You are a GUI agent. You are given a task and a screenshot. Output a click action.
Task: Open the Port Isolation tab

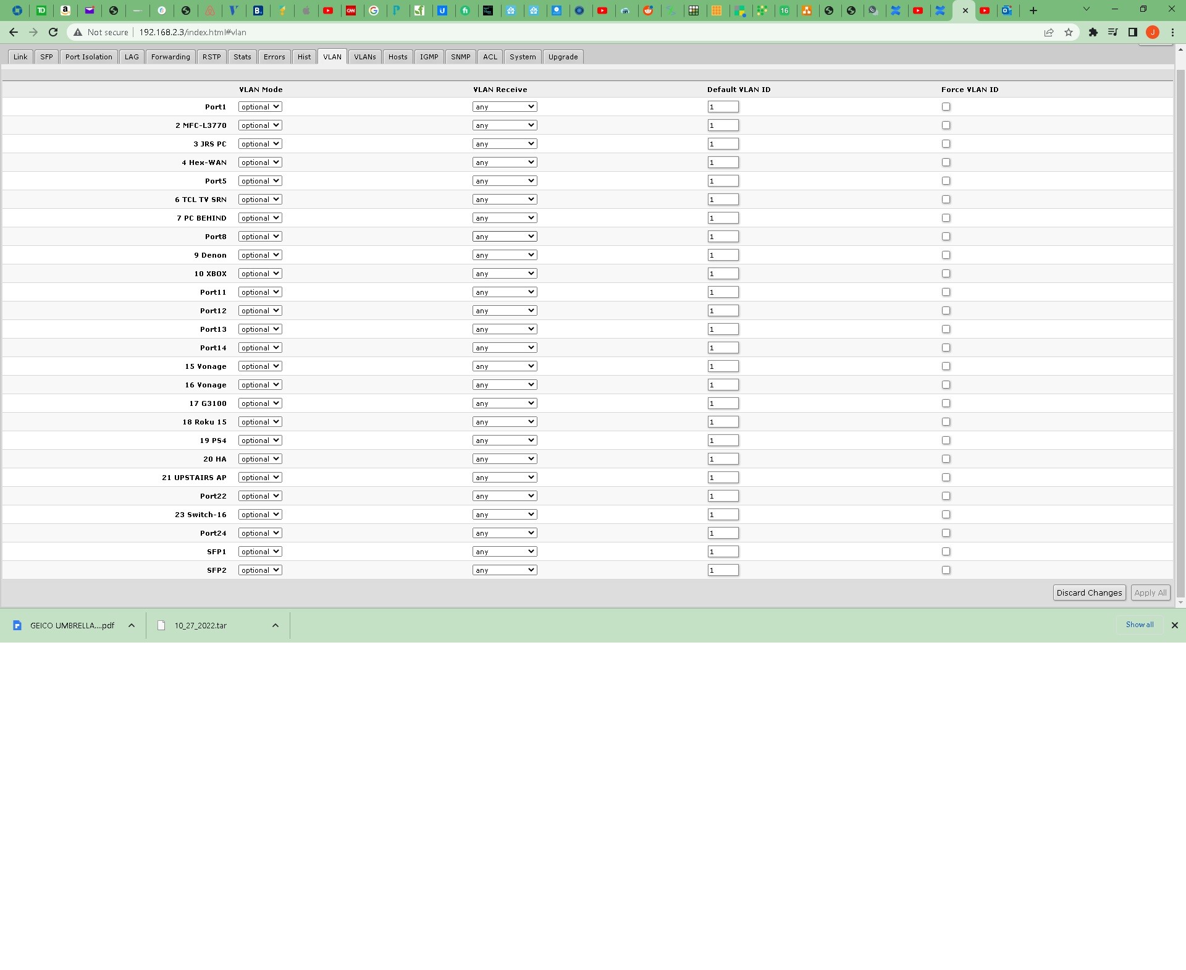[x=88, y=57]
